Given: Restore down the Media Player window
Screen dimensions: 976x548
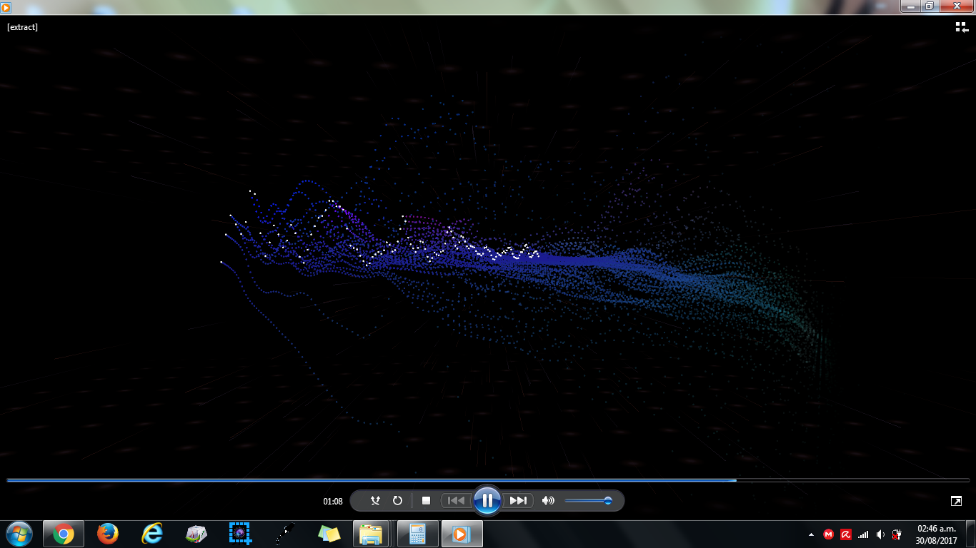Looking at the screenshot, I should [929, 6].
